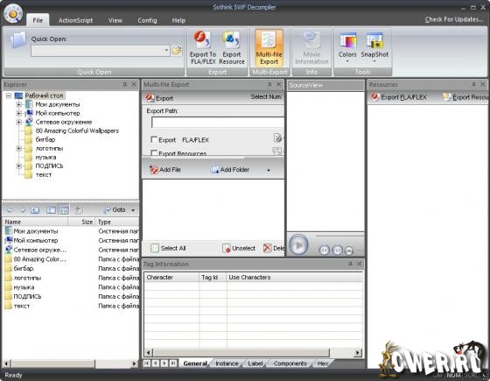This screenshot has height=381, width=490.
Task: Open the View ribbon tab
Action: coord(115,20)
